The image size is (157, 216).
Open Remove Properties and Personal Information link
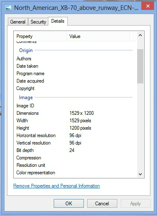(57, 186)
